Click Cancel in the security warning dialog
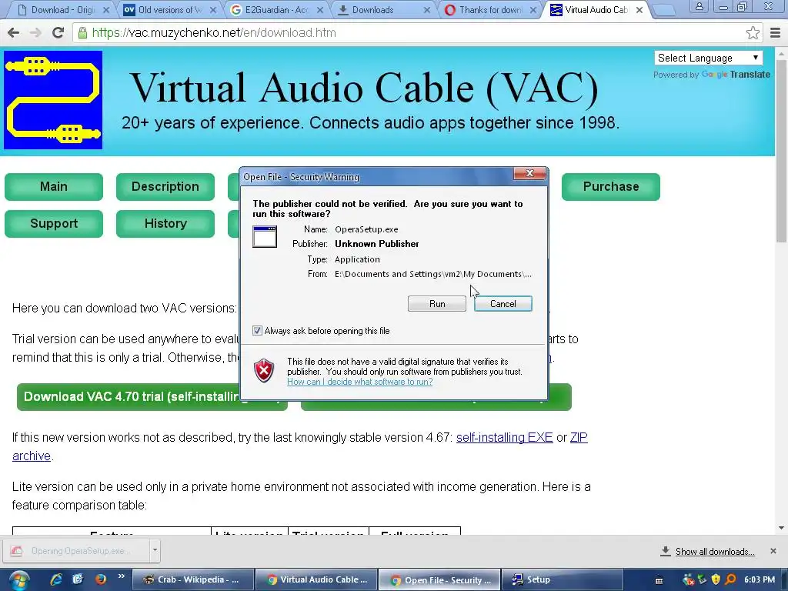 (503, 303)
